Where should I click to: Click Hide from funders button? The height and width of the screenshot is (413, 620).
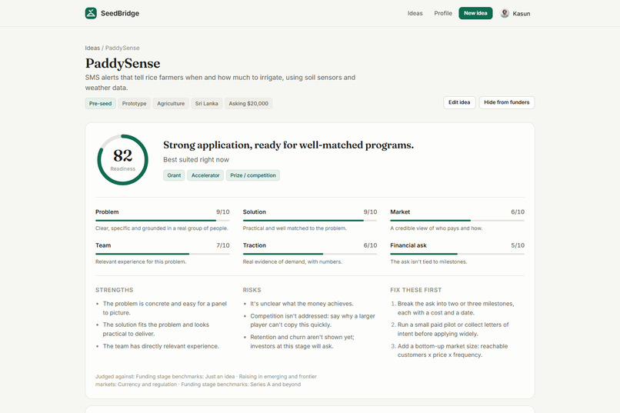506,102
